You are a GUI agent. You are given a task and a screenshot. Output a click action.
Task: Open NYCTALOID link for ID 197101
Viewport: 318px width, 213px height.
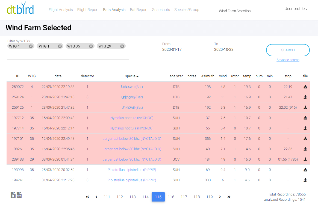[x=132, y=139]
